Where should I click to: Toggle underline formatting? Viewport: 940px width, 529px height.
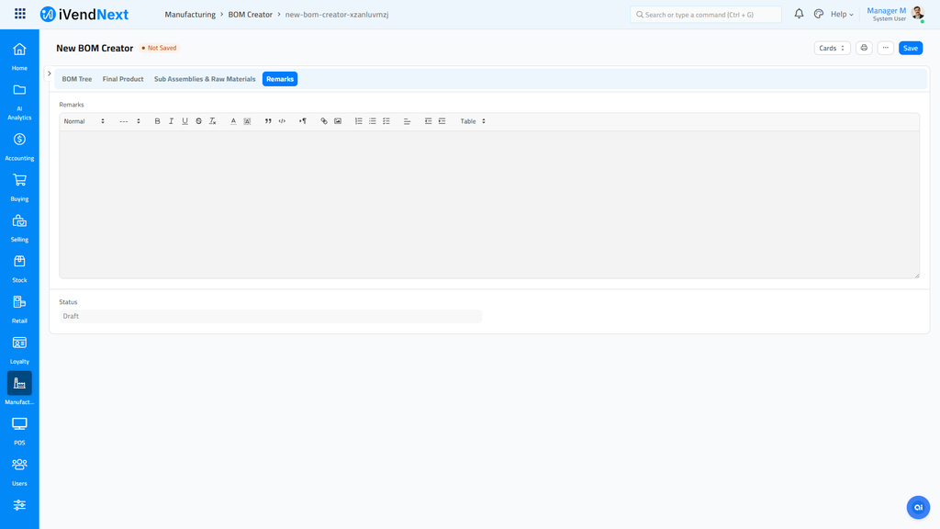(x=185, y=121)
